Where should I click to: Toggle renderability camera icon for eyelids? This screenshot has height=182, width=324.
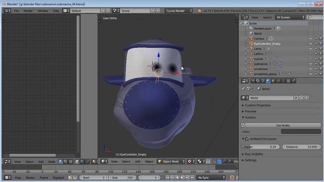tap(320, 59)
